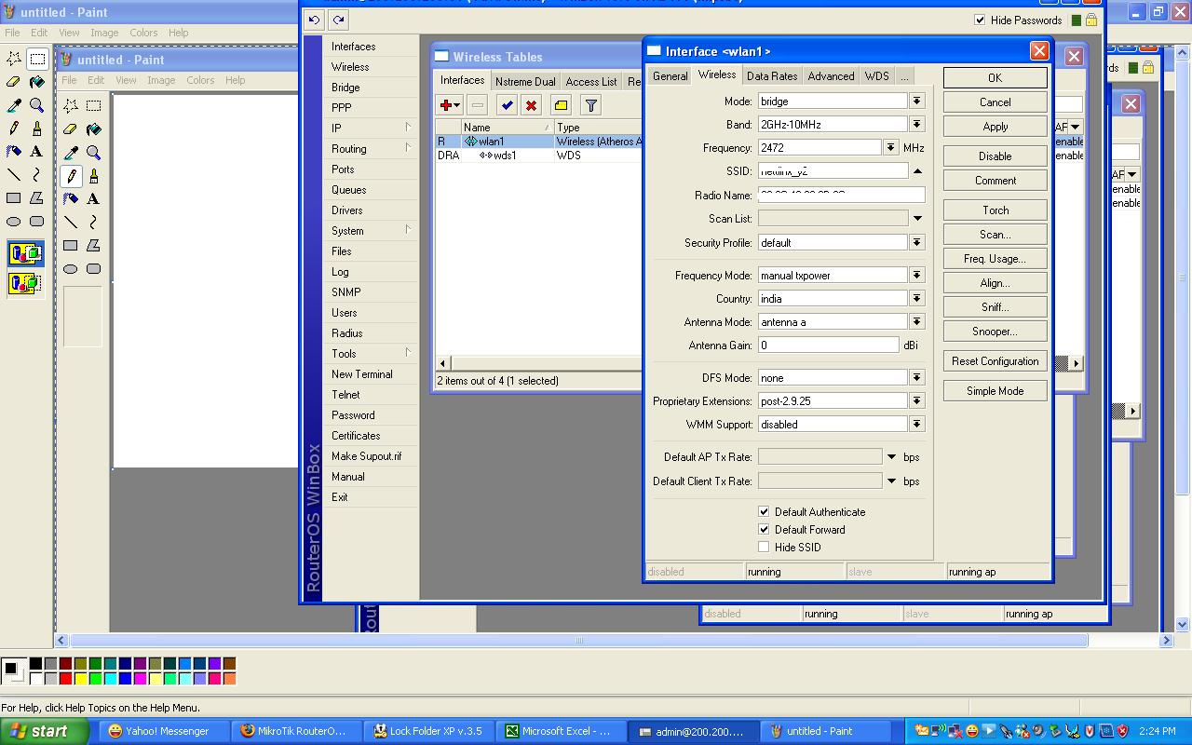
Task: Toggle the Hide SSID checkbox
Action: [x=764, y=547]
